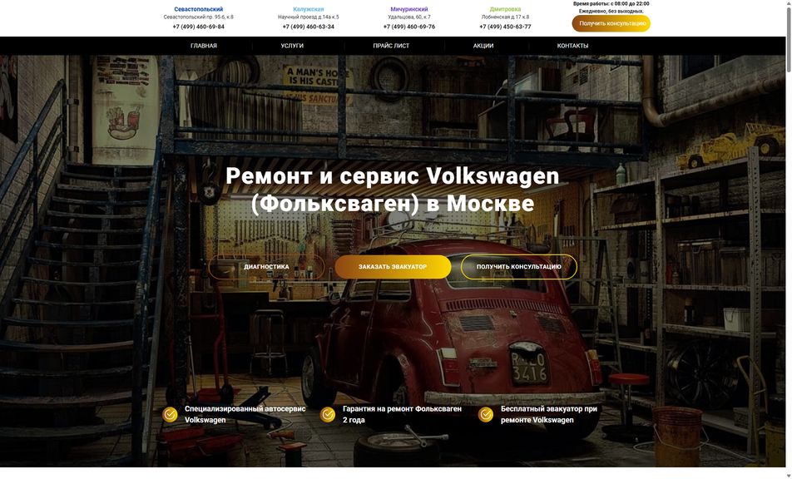Image resolution: width=792 pixels, height=479 pixels.
Task: Click the text Ежедневно, без выходных
Action: pyautogui.click(x=611, y=11)
